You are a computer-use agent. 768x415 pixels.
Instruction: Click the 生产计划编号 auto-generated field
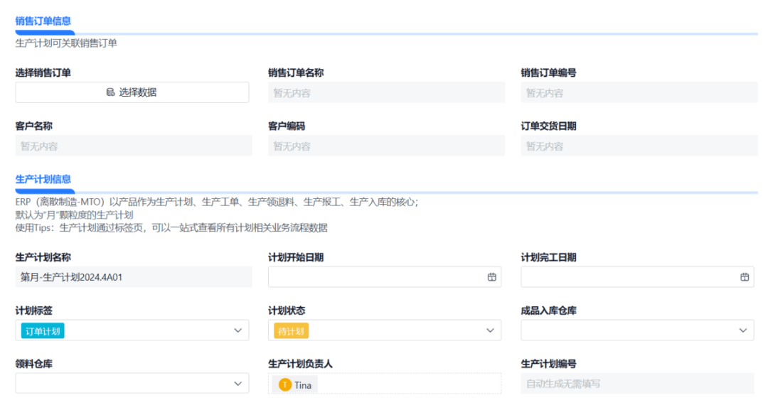pyautogui.click(x=637, y=384)
